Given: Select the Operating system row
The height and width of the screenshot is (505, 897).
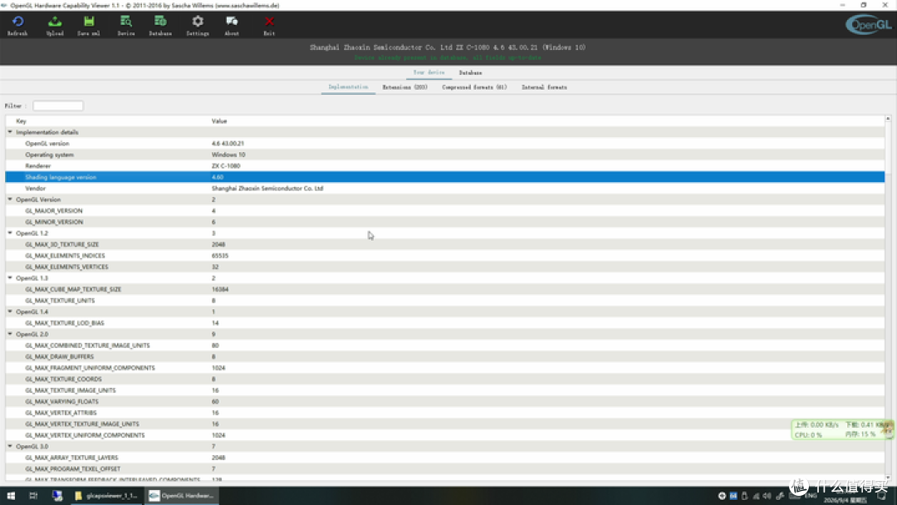Looking at the screenshot, I should pyautogui.click(x=445, y=154).
